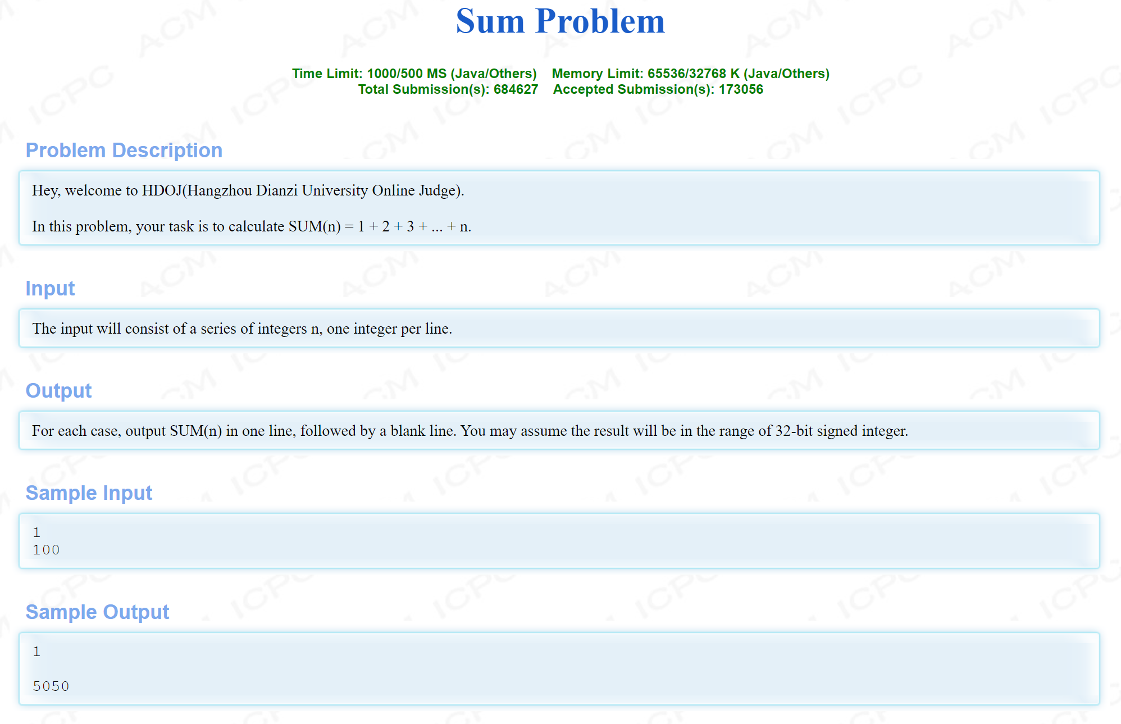Click the HDOJ welcome sentence in the description

(x=248, y=190)
